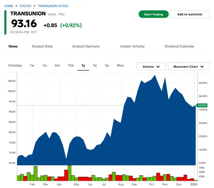Choose the Ytd time range
This screenshot has width=214, height=188.
pos(71,66)
